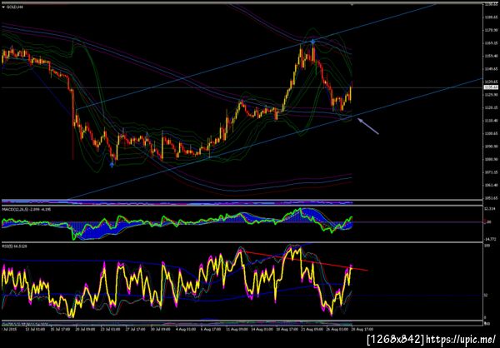Select the red RSI divergence trendline
500x348 pixels.
click(x=306, y=261)
